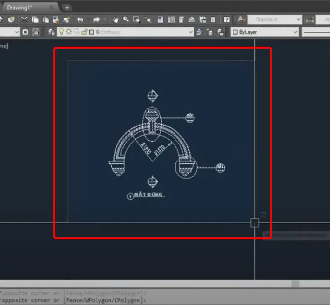Open the DesignCenter icon
The image size is (330, 305).
point(171,20)
